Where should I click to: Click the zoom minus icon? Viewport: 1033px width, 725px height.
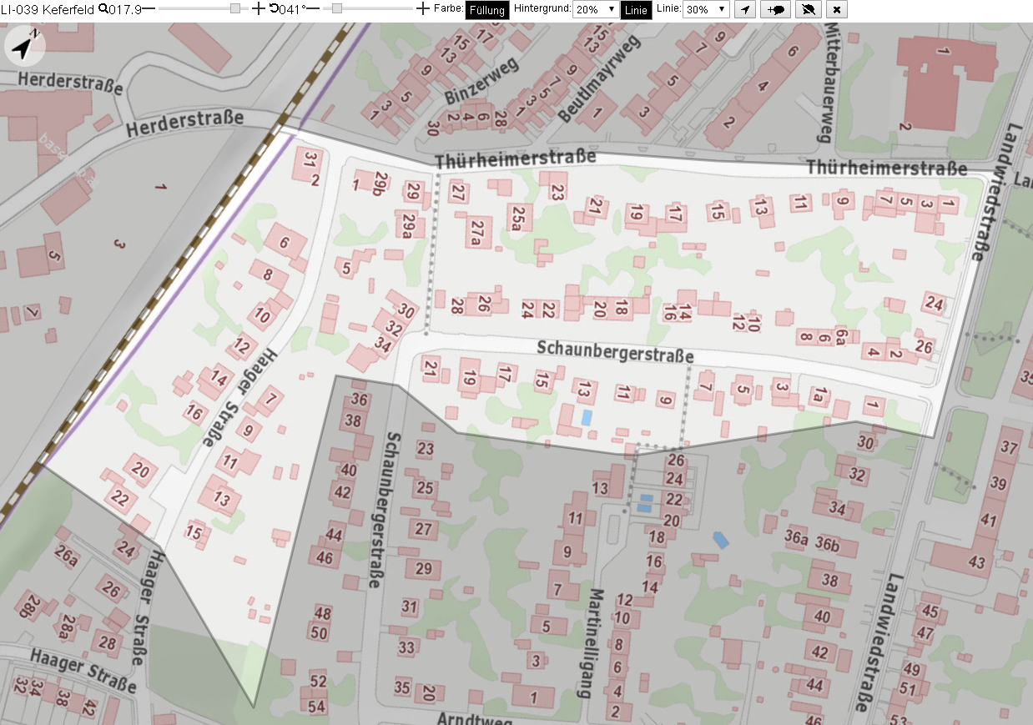click(x=149, y=9)
